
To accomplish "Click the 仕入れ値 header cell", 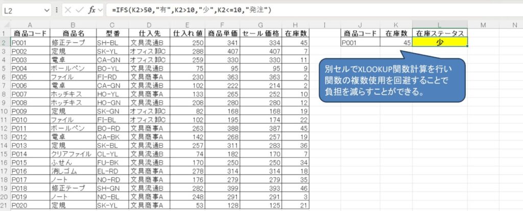I will pos(187,33).
